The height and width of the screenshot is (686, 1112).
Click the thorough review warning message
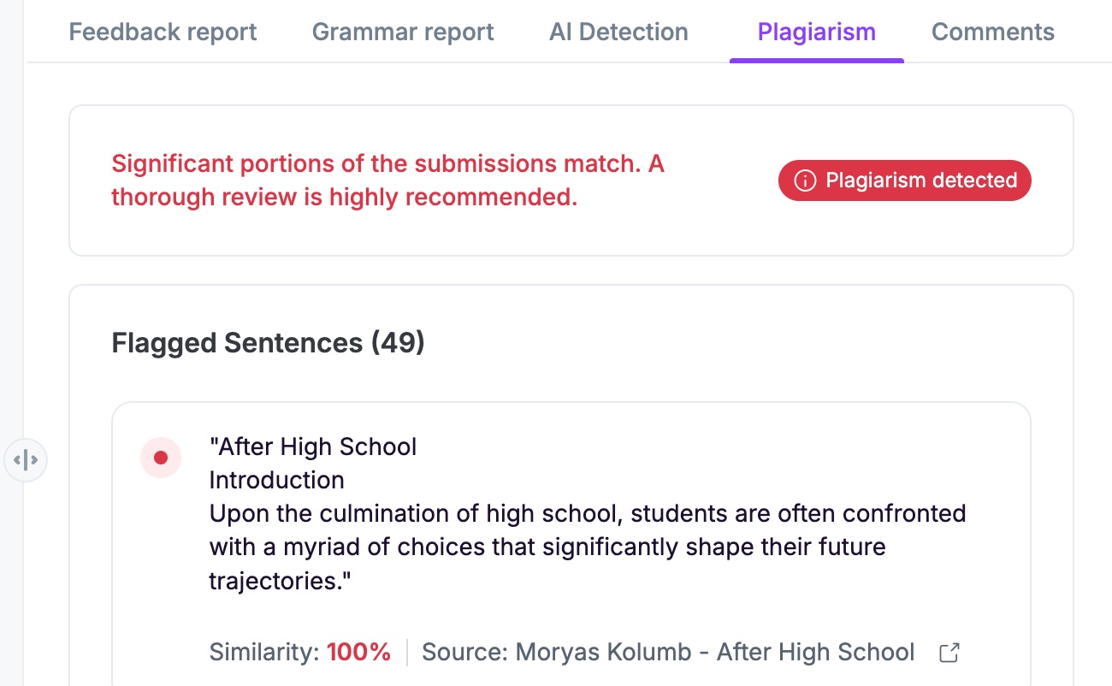pyautogui.click(x=387, y=180)
